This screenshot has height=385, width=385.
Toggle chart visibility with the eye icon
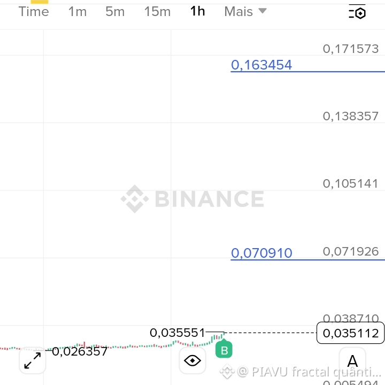click(x=192, y=360)
